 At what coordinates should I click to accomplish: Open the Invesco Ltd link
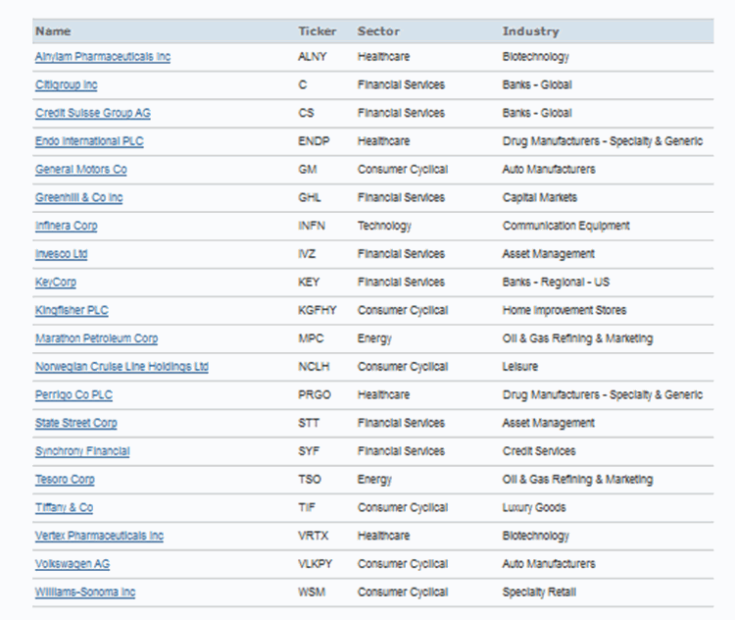(x=61, y=254)
